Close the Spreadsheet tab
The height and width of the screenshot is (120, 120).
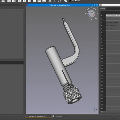65,116
